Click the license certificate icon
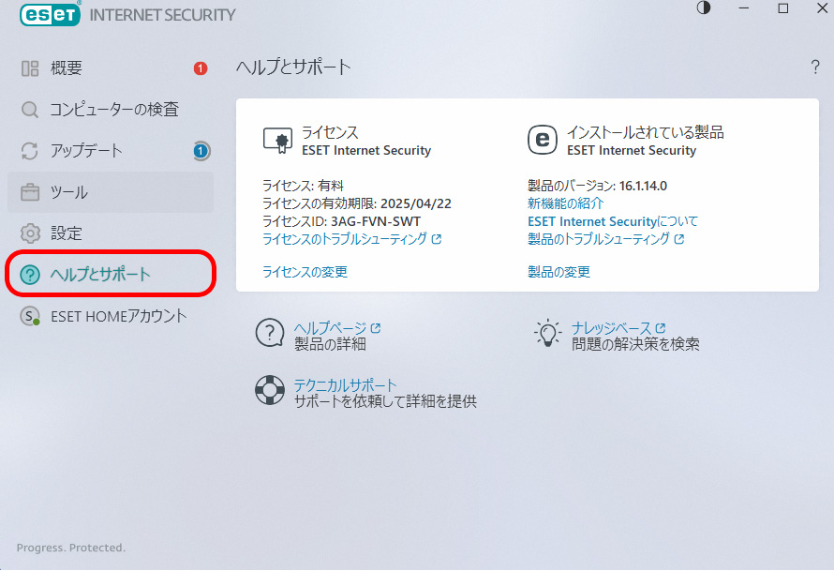The width and height of the screenshot is (834, 571). 277,141
